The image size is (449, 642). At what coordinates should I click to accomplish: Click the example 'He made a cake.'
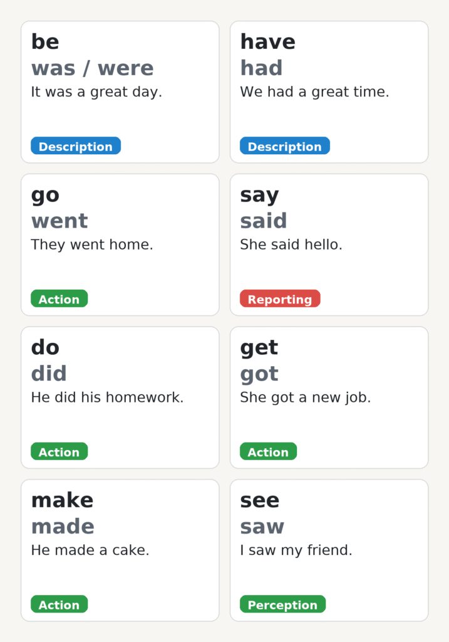click(90, 550)
